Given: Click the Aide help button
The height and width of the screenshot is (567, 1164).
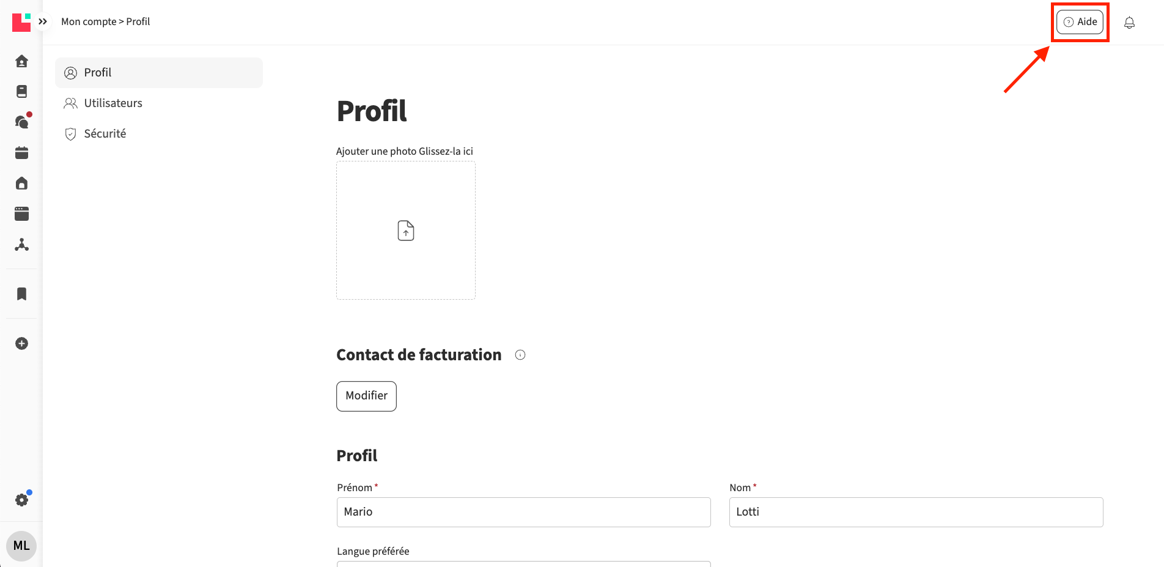Looking at the screenshot, I should pos(1080,22).
